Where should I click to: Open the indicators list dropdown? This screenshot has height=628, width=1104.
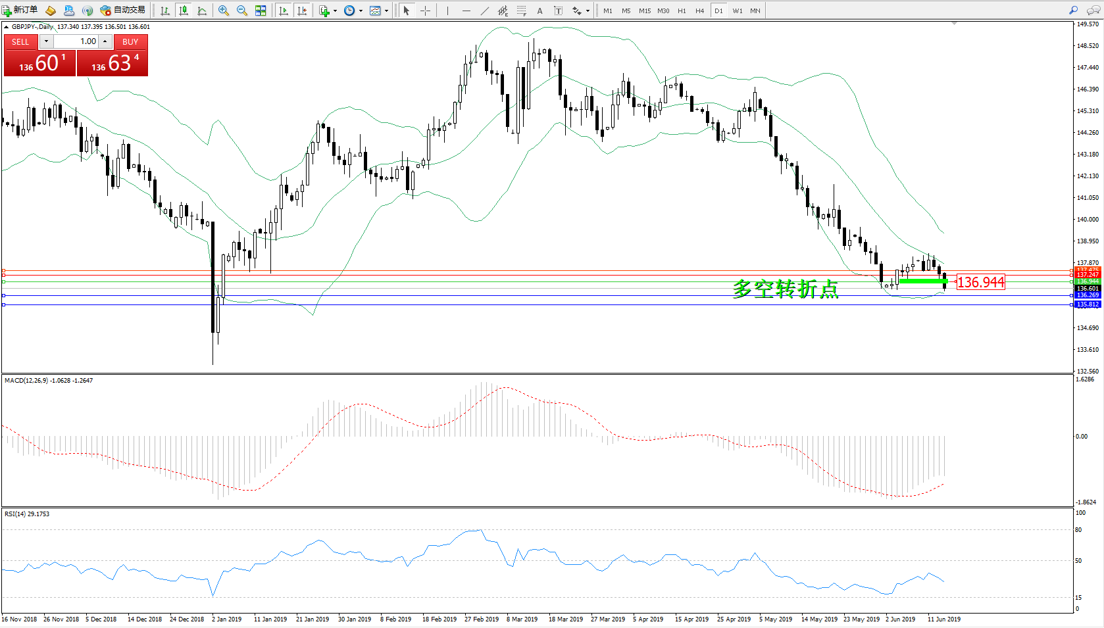pyautogui.click(x=327, y=11)
